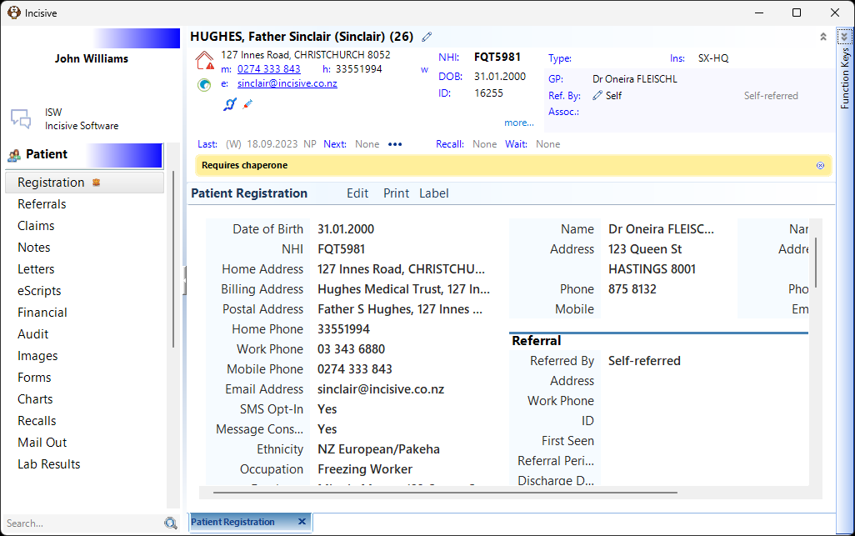The image size is (855, 536).
Task: Click the Requires chaperone alert text
Action: (244, 165)
